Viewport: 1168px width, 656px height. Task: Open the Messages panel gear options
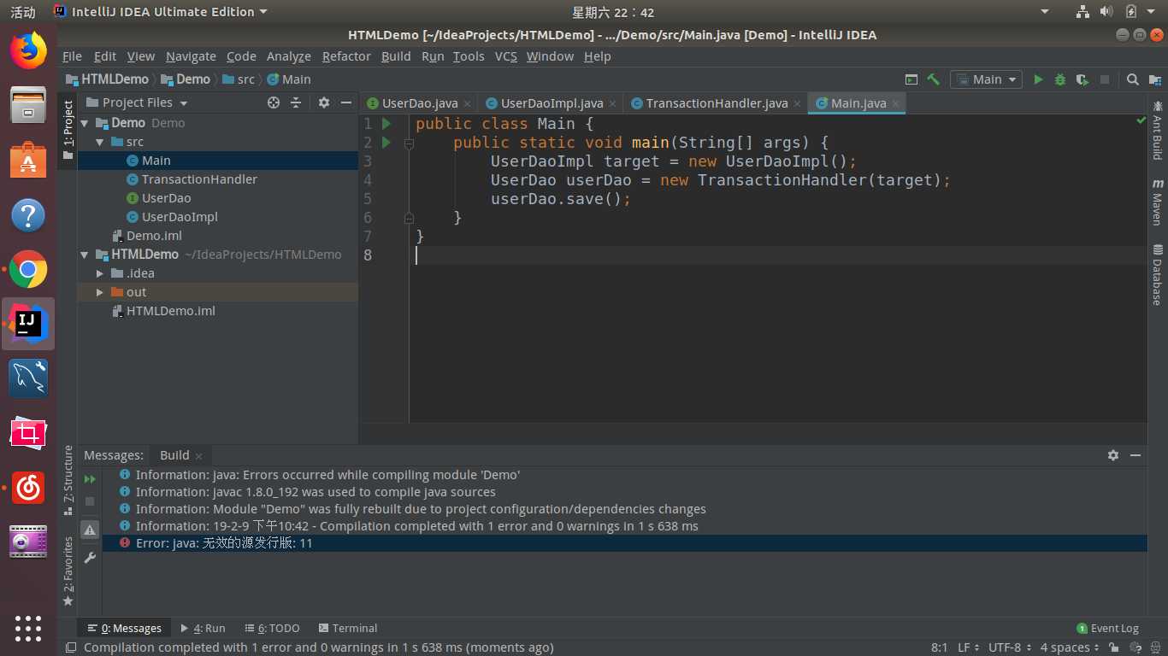tap(1113, 455)
